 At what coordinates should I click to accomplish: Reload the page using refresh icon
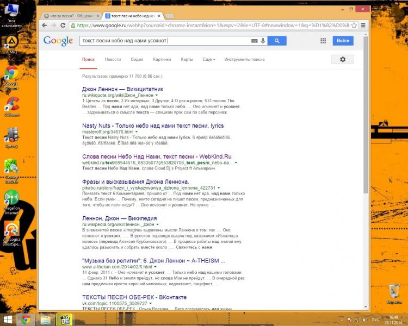(63, 25)
